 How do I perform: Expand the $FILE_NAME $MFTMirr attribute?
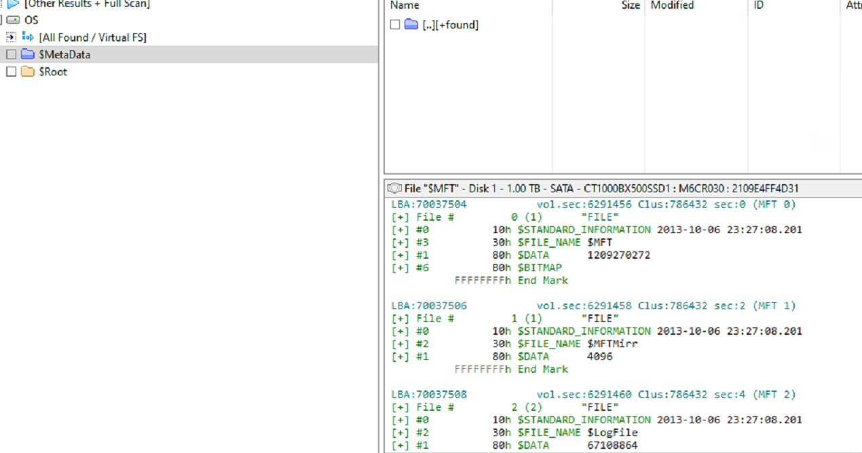tap(401, 344)
